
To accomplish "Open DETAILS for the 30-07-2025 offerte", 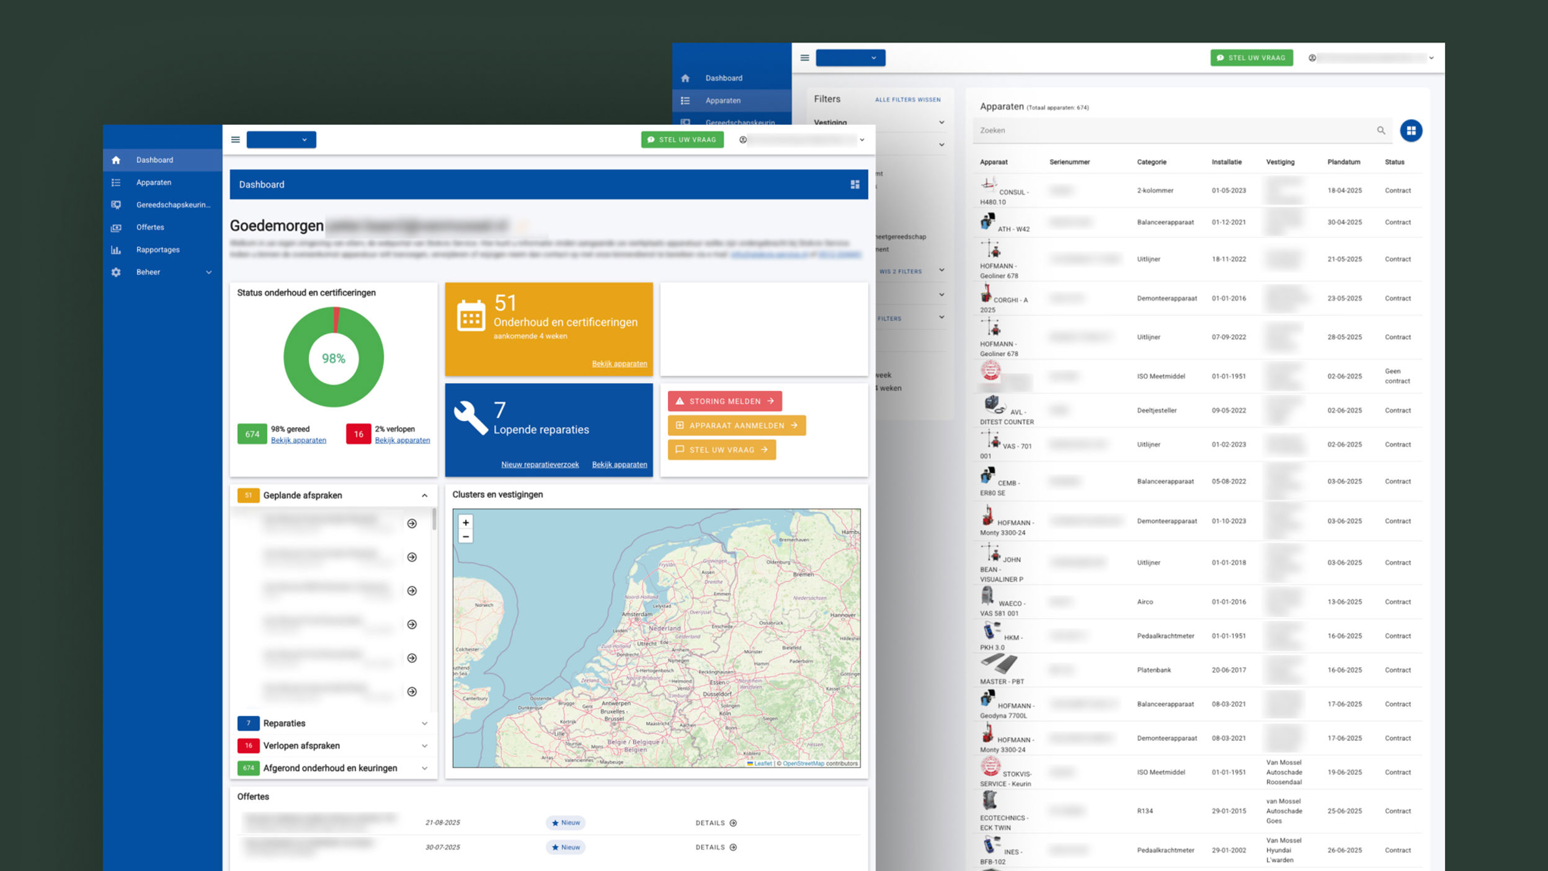I will (716, 847).
